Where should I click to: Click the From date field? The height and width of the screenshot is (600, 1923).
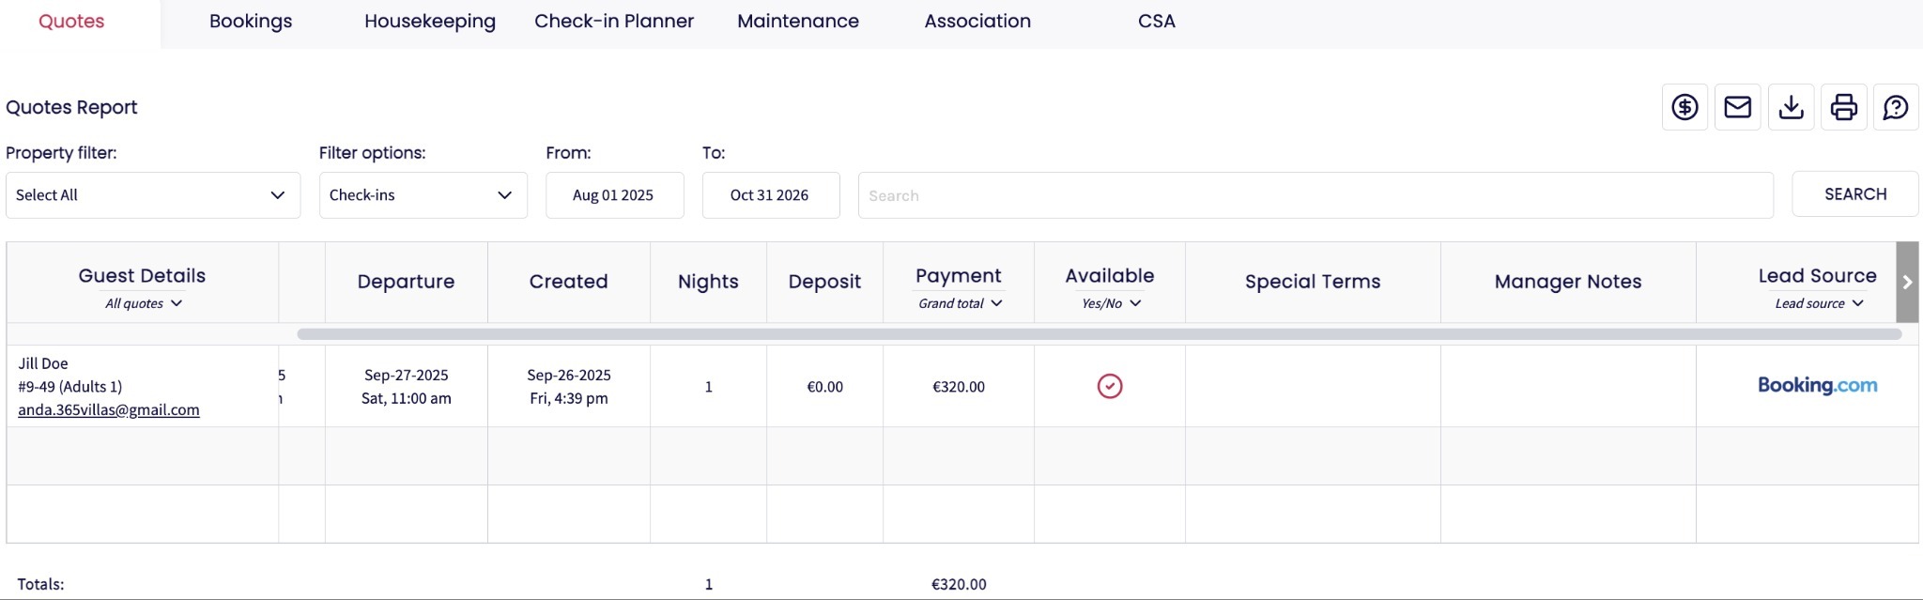tap(614, 195)
